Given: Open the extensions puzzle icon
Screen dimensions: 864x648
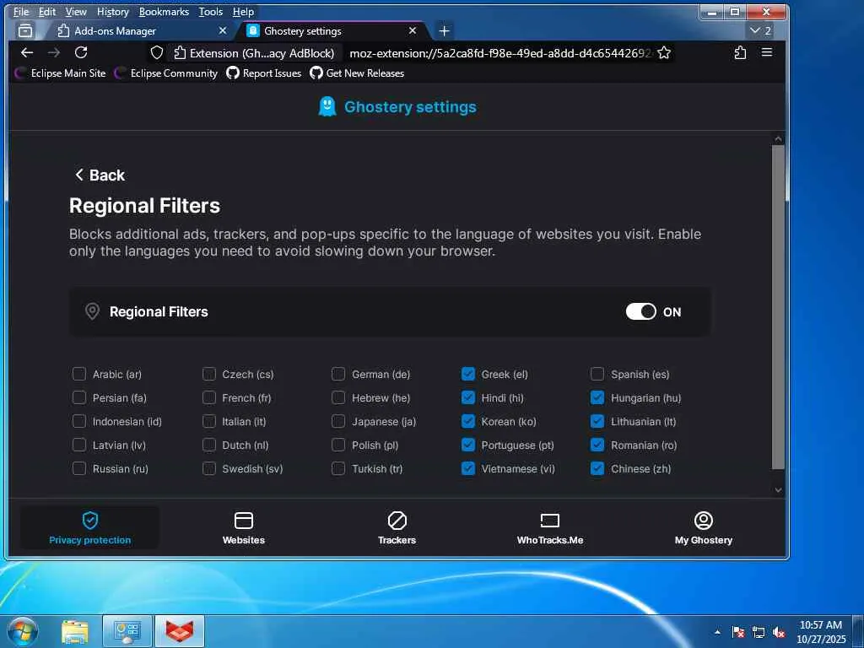Looking at the screenshot, I should click(740, 52).
